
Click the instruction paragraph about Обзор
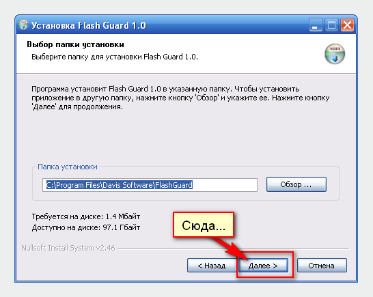180,98
